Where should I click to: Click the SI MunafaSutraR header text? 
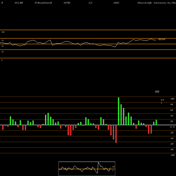[43, 3]
